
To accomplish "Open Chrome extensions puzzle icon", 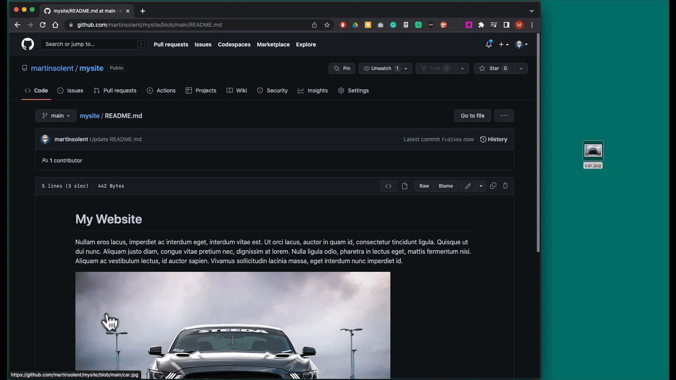I will (x=481, y=25).
